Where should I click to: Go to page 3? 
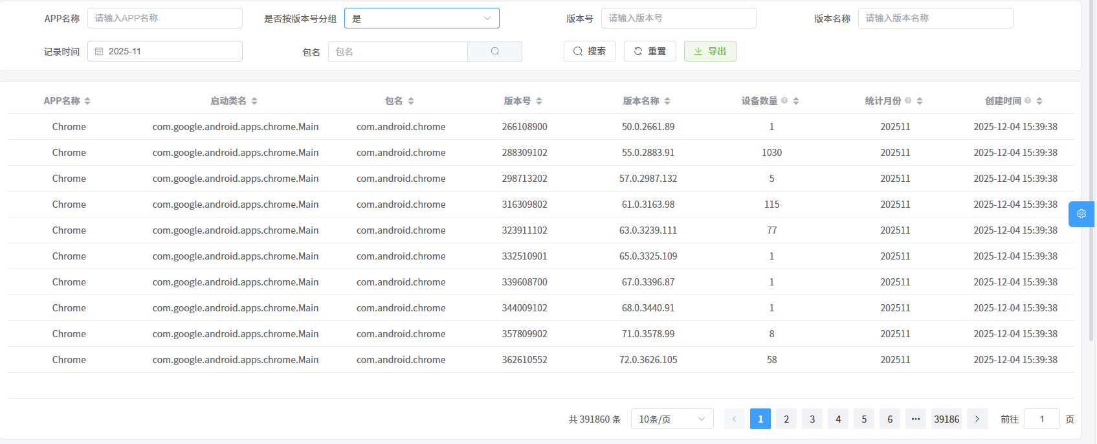point(812,419)
